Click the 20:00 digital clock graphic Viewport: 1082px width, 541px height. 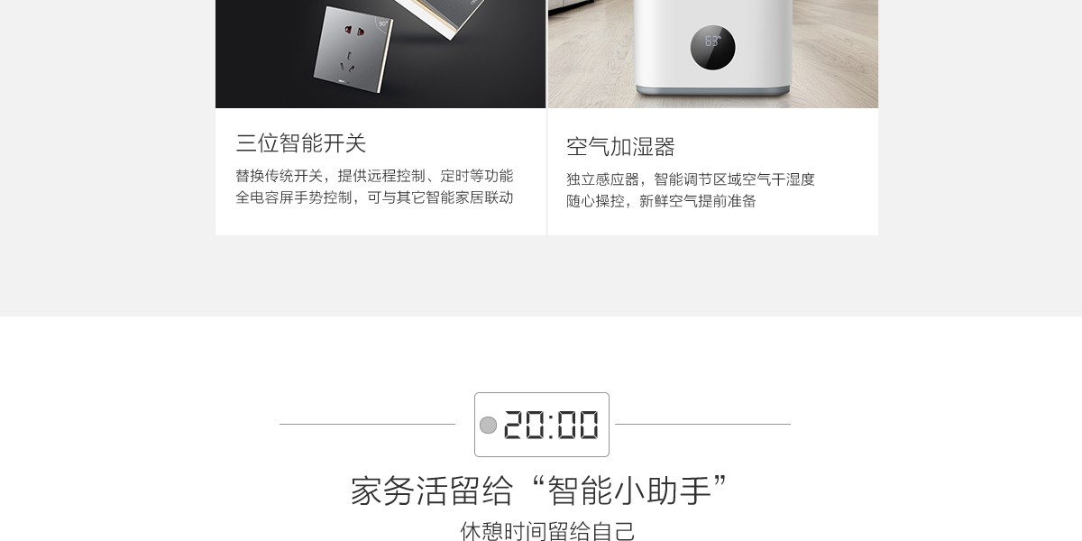[x=542, y=425]
